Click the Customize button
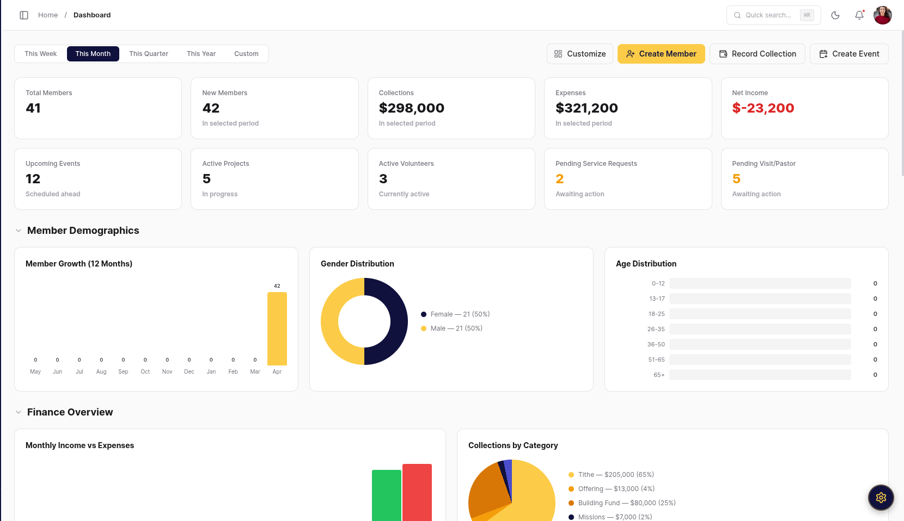This screenshot has width=904, height=521. point(580,54)
